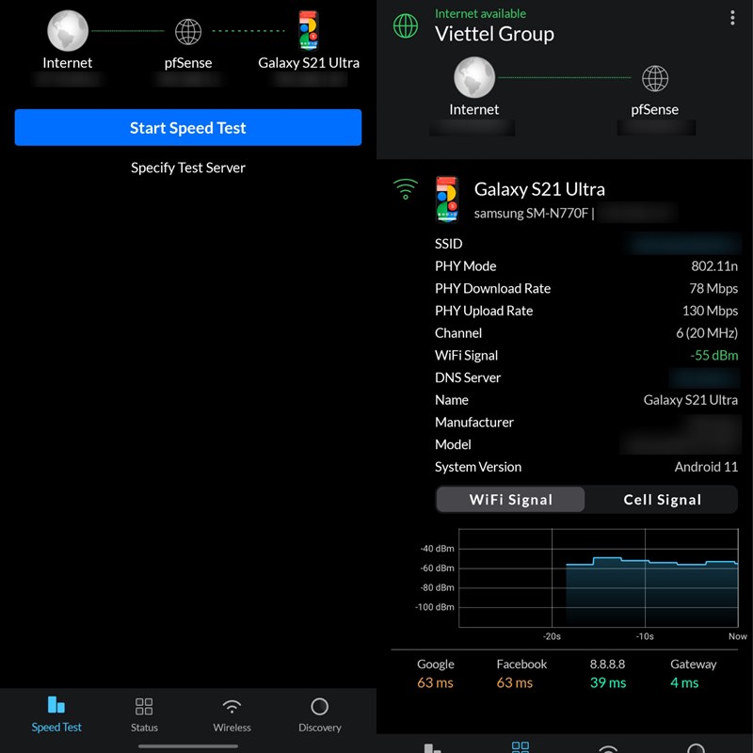
Task: Click the 8.8.8.8 39 ms ping result
Action: point(607,673)
